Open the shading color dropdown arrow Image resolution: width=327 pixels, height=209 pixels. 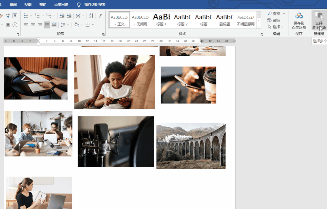[x=81, y=25]
